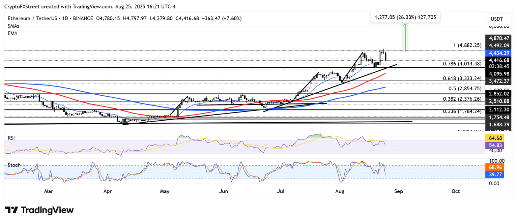Image resolution: width=518 pixels, height=223 pixels.
Task: Click the green price projection arrow
Action: (x=406, y=37)
